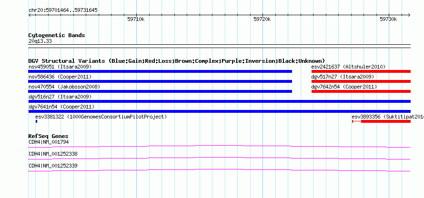Click the 59720k ruler position

tap(262, 19)
